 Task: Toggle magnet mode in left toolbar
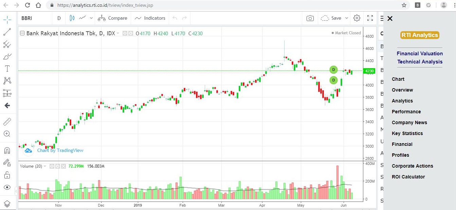click(x=7, y=150)
